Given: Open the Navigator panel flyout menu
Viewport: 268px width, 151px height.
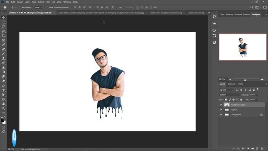Looking at the screenshot, I should point(266,15).
